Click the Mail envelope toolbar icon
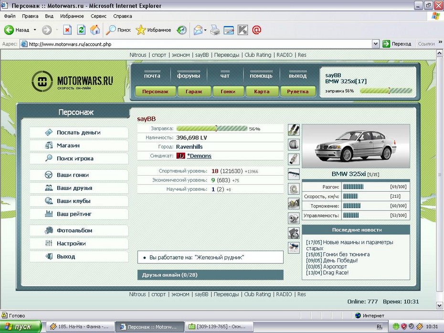The image size is (444, 333). (198, 30)
